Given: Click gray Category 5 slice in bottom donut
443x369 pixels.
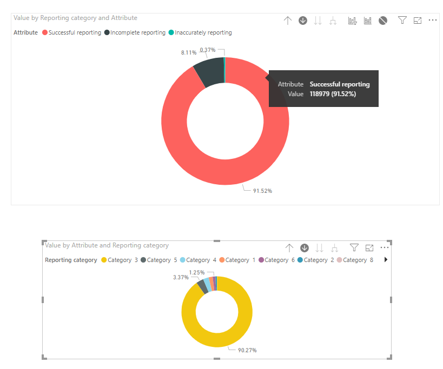Looking at the screenshot, I should (202, 286).
